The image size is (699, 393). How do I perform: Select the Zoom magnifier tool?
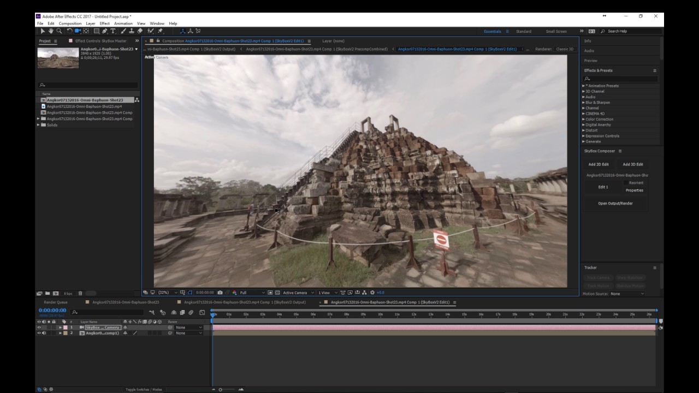coord(59,31)
